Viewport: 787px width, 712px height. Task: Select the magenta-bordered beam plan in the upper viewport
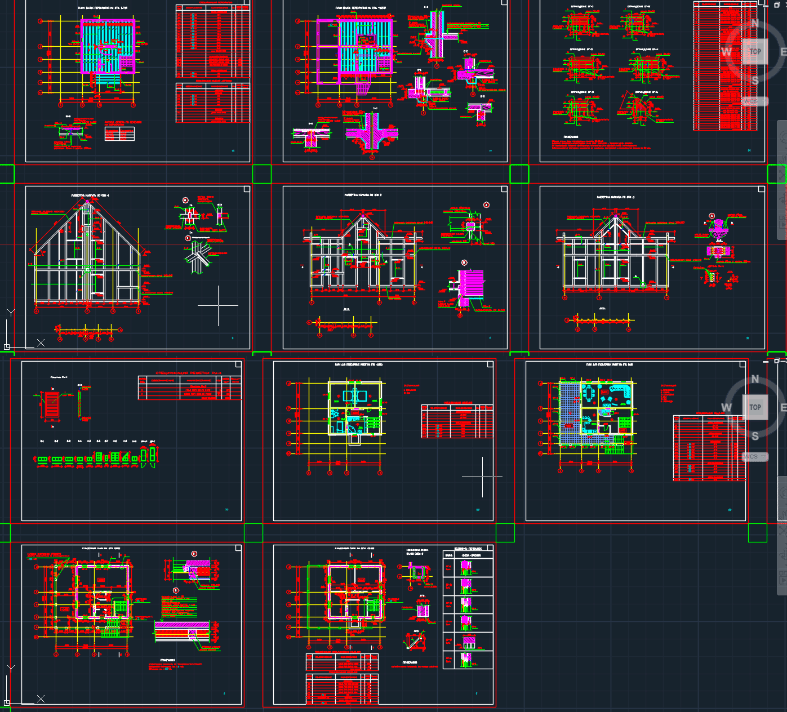(x=108, y=46)
